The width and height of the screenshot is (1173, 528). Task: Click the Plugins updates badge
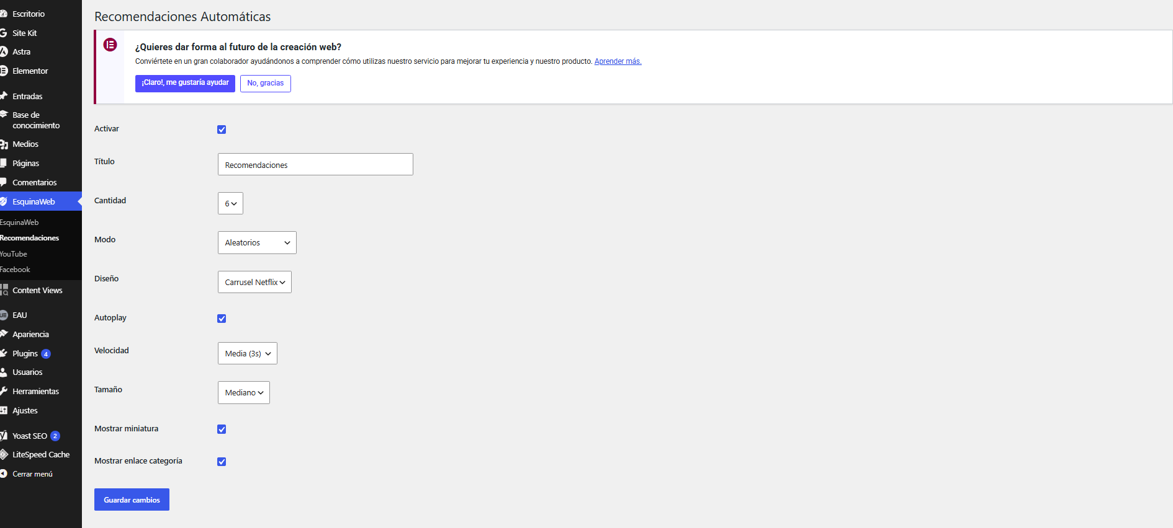pos(46,354)
